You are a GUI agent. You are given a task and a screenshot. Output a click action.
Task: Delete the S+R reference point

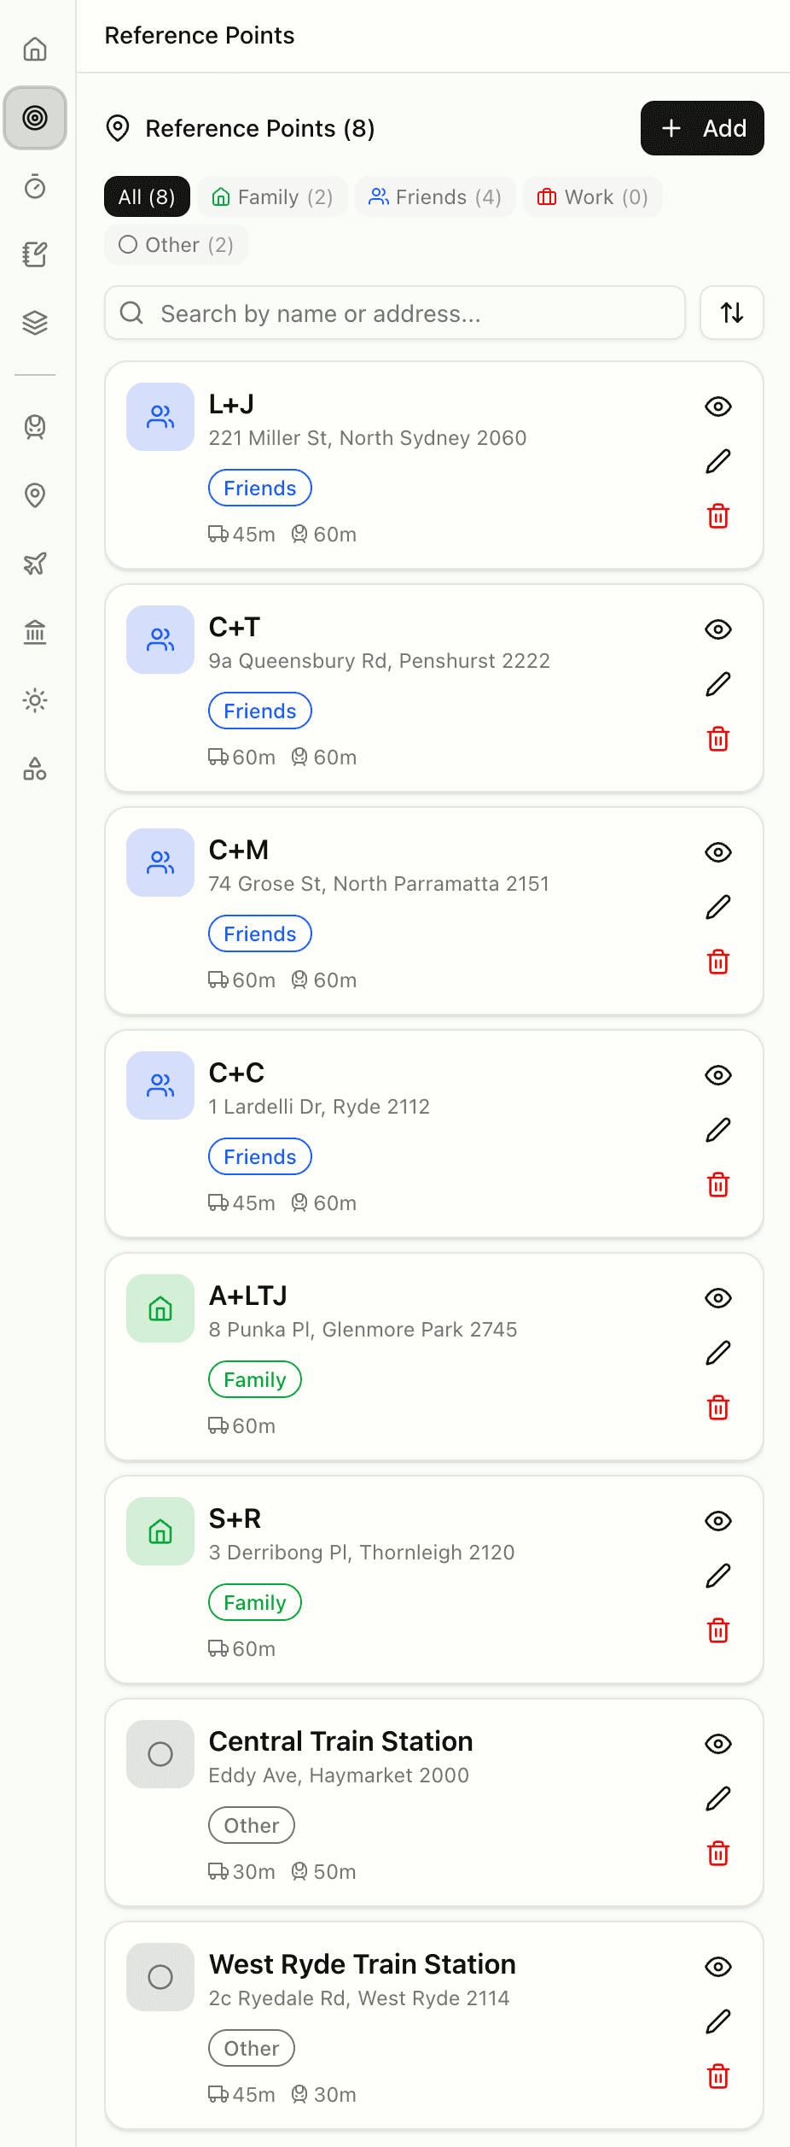pyautogui.click(x=718, y=1630)
